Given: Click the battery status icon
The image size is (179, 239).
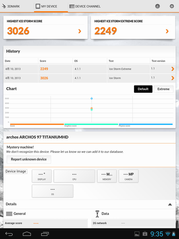Looking at the screenshot, I should pos(173,234).
